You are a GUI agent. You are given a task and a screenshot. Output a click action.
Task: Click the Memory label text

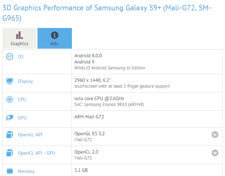(26, 171)
